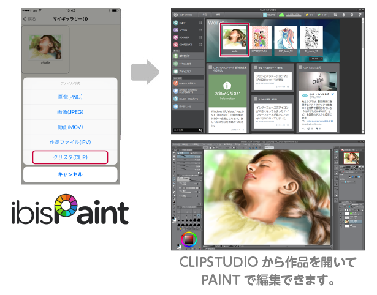This screenshot has width=377, height=295.
Task: Tap the 戻る back button on the phone
Action: [29, 19]
